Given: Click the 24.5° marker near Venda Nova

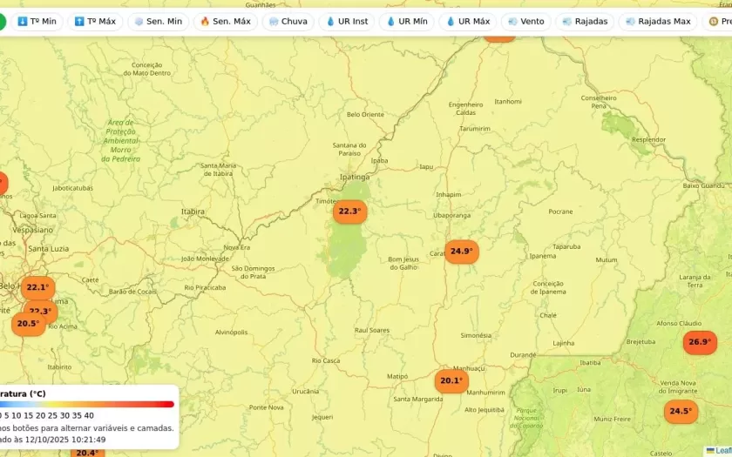Looking at the screenshot, I should pos(680,411).
